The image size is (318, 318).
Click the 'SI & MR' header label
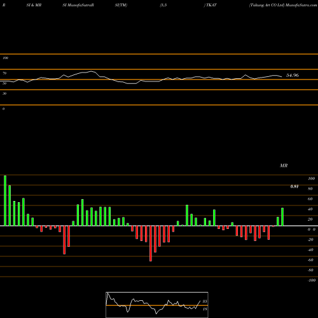pyautogui.click(x=34, y=5)
